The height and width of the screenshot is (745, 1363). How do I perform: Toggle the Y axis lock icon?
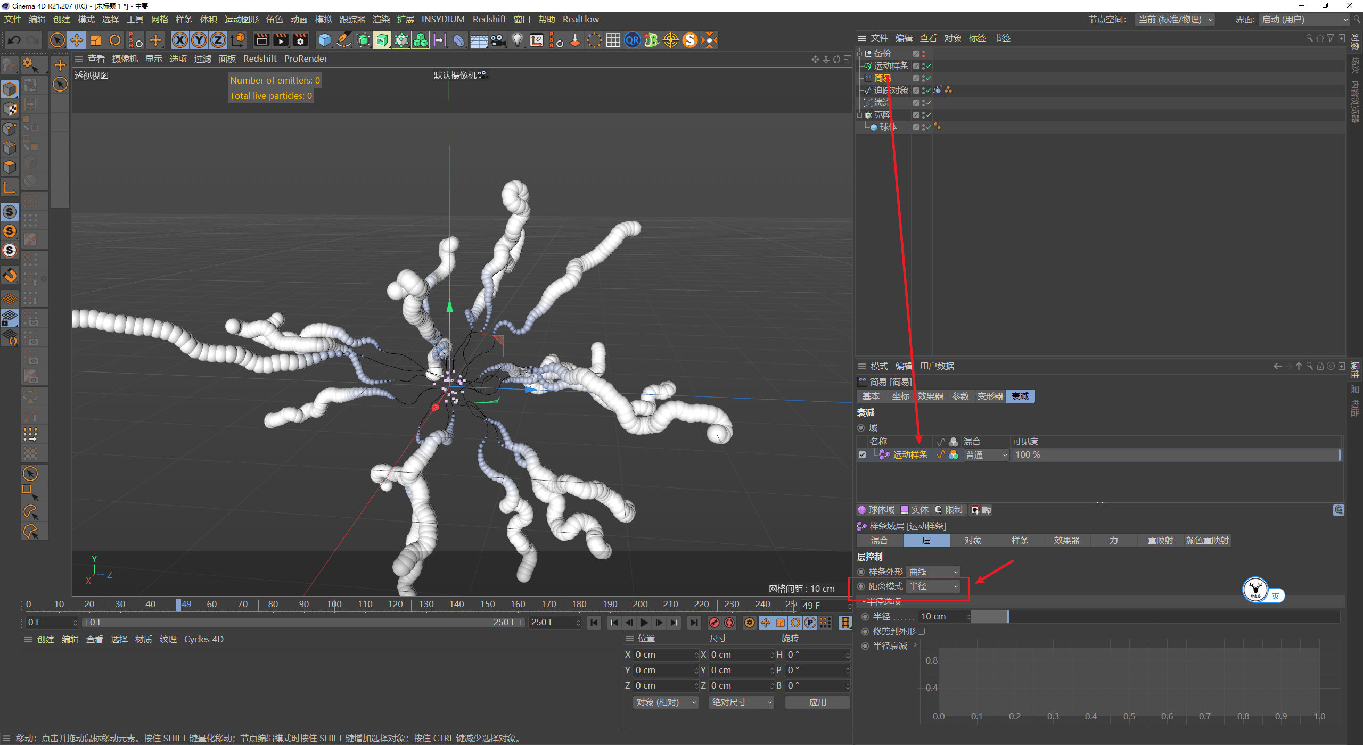[199, 40]
